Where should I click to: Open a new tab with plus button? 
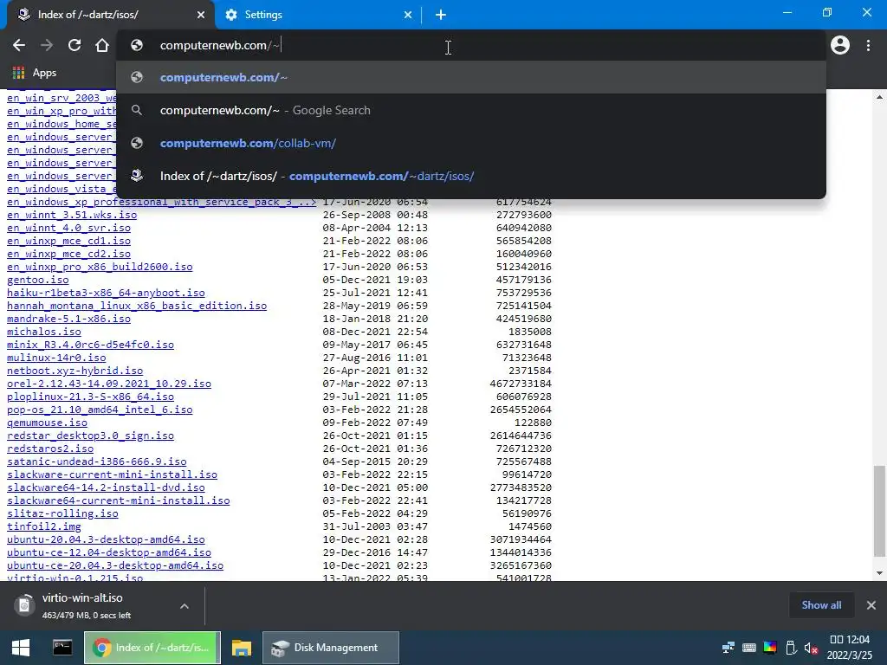click(x=441, y=15)
